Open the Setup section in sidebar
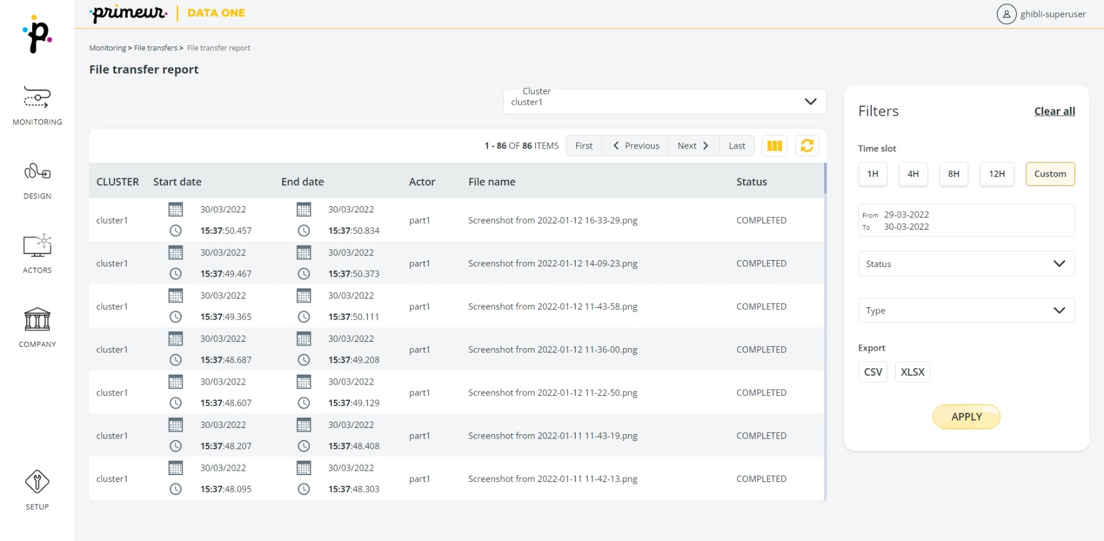 37,490
